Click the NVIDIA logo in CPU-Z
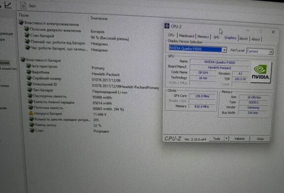The height and width of the screenshot is (193, 284). [260, 72]
